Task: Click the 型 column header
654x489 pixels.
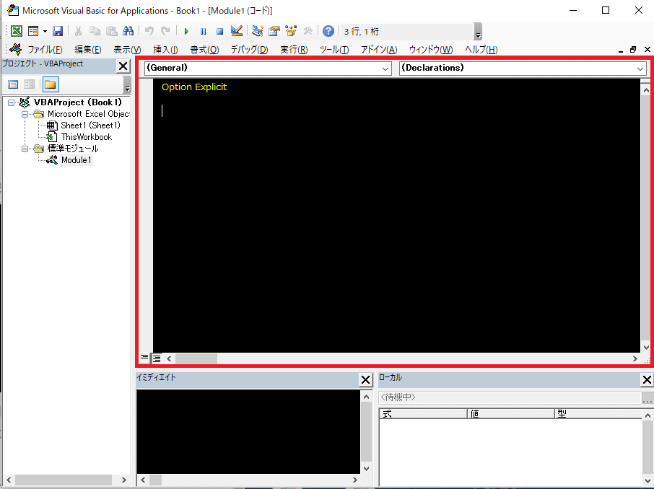Action: click(x=598, y=413)
